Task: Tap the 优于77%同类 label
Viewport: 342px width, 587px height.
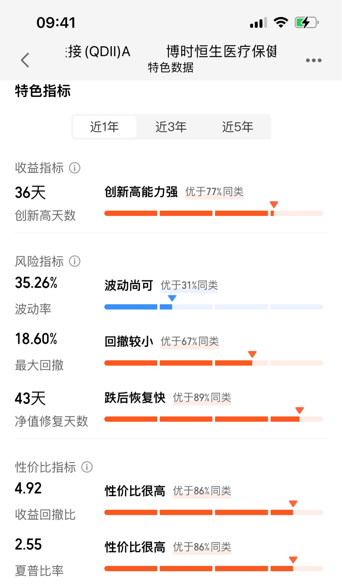Action: (215, 192)
